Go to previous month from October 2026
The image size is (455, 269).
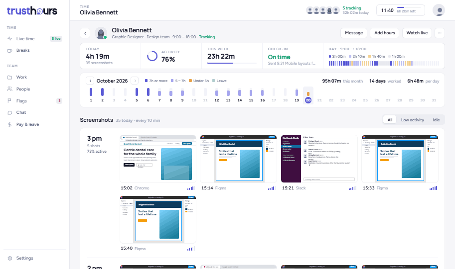pyautogui.click(x=90, y=81)
